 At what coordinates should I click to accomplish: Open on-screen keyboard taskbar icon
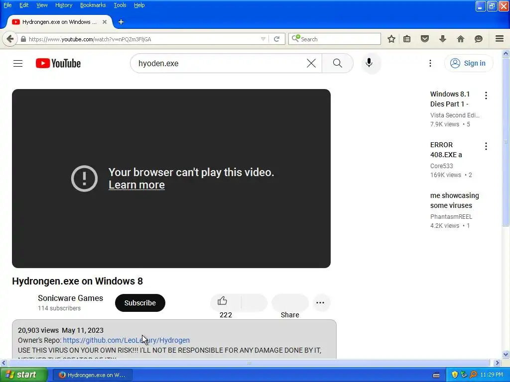click(x=436, y=375)
